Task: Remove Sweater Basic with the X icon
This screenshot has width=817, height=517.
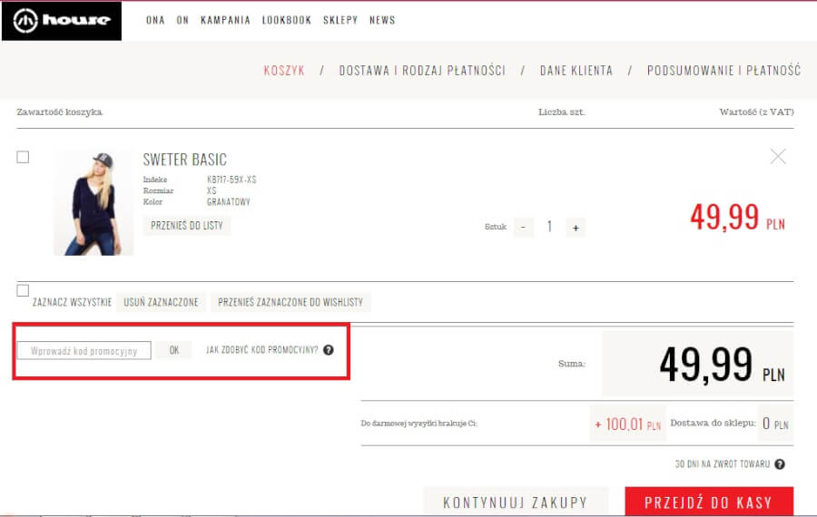Action: point(778,157)
